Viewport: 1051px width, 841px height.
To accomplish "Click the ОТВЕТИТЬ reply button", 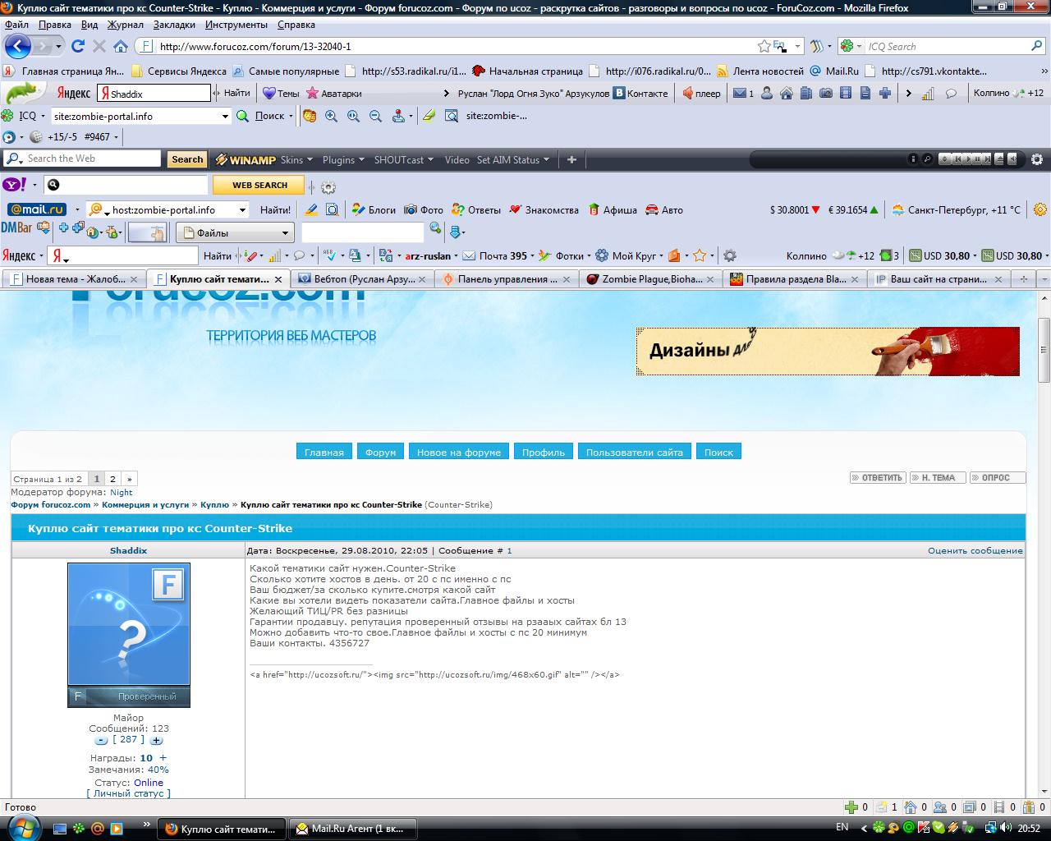I will pos(878,477).
